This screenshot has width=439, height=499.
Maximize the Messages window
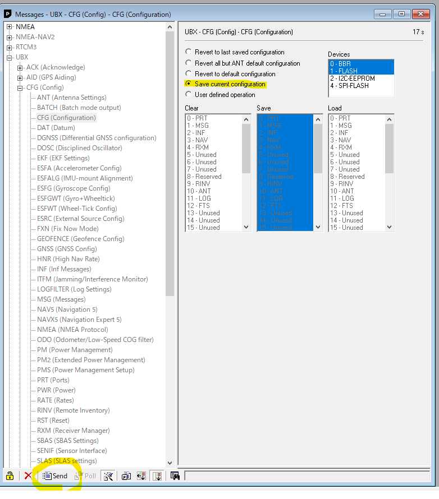[x=401, y=14]
